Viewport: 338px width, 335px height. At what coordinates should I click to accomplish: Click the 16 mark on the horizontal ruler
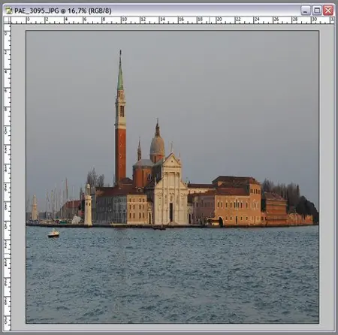click(182, 20)
